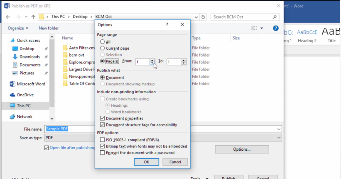Viewport: 341px width, 179px height.
Task: Open the blue Help icon
Action: tap(276, 28)
